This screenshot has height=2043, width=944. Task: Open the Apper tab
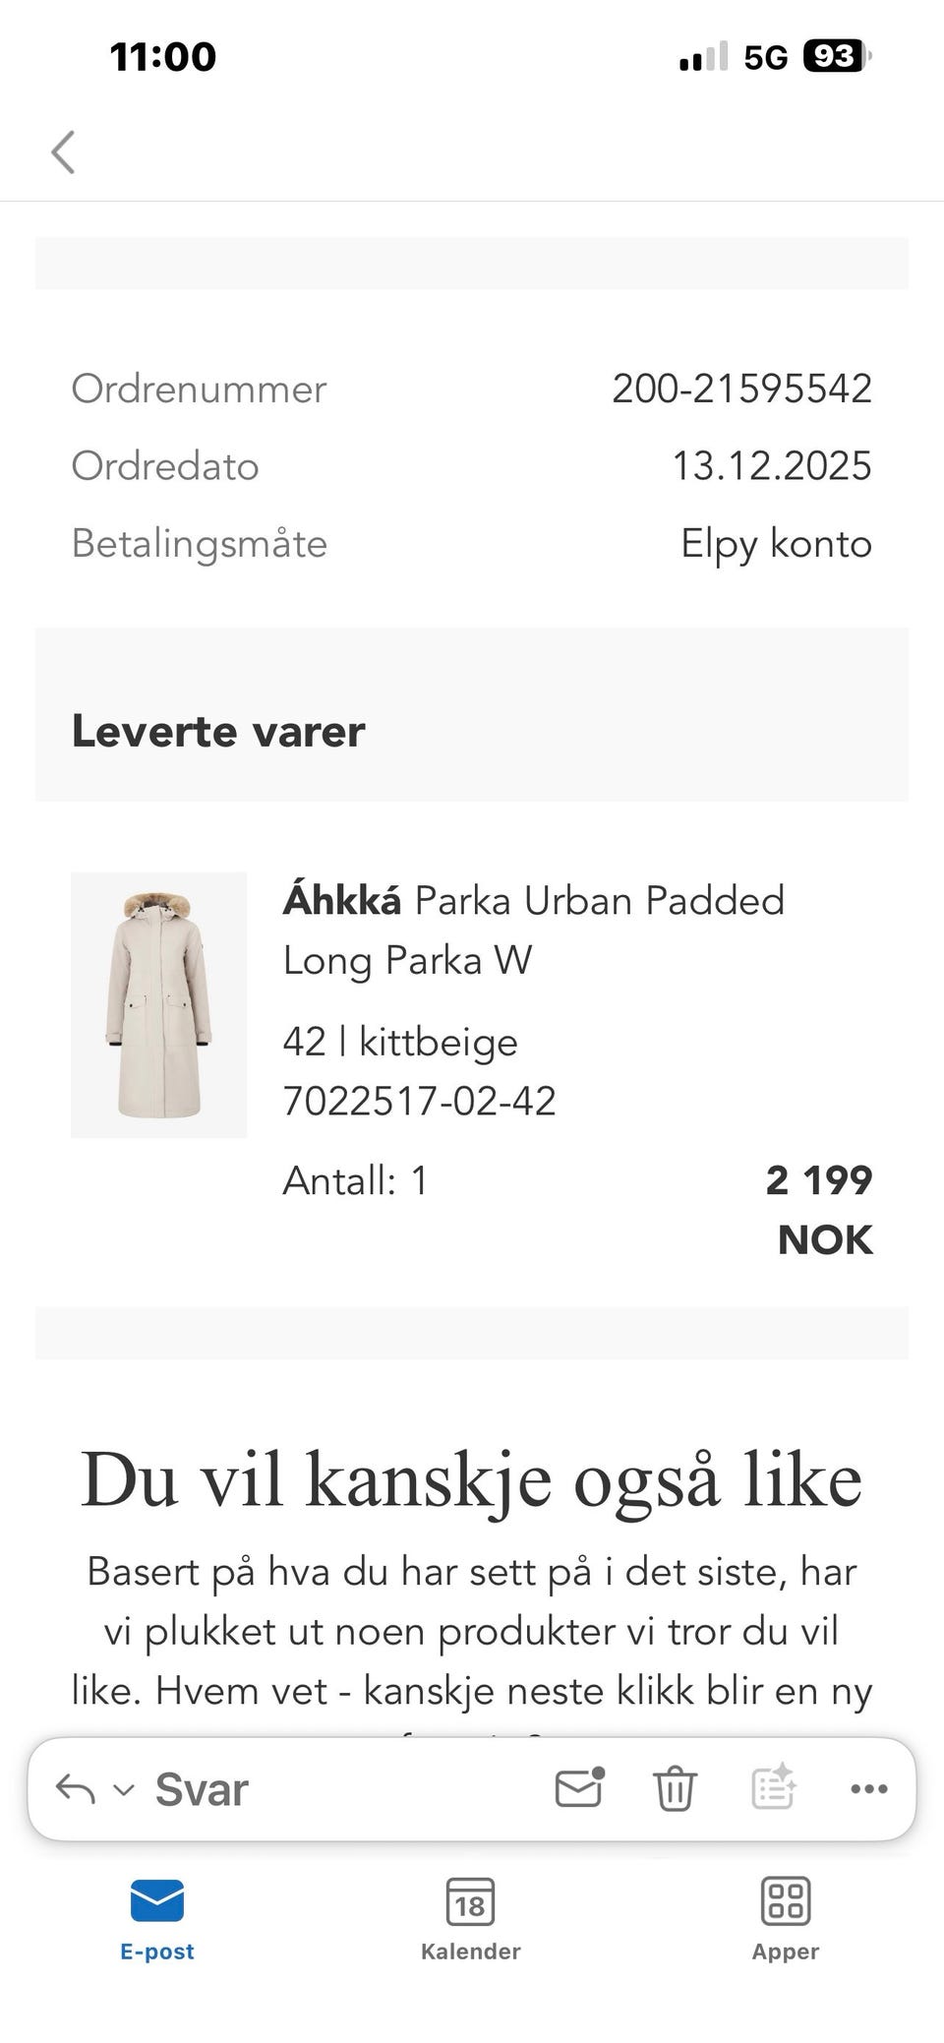[786, 1920]
